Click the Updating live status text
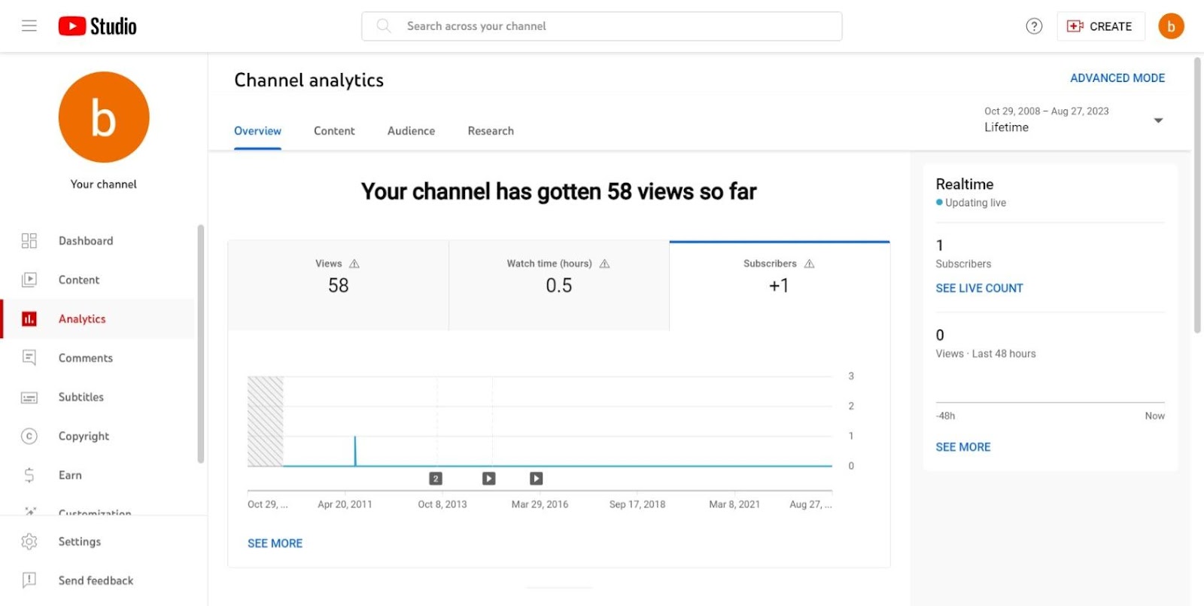 (x=975, y=203)
